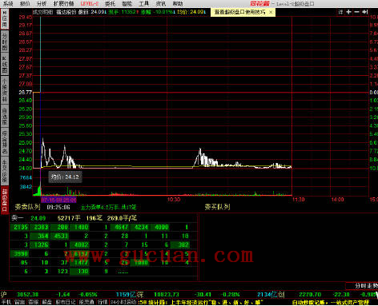Open the 自选股 sidebar tab
This screenshot has width=378, height=306.
coord(5,117)
